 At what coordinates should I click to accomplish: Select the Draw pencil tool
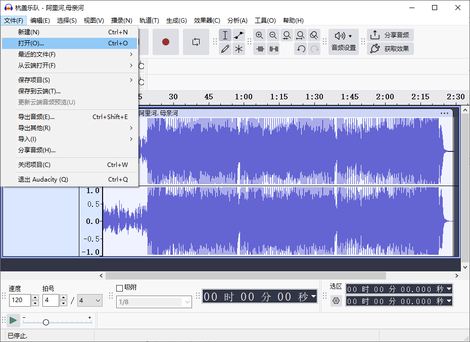pyautogui.click(x=225, y=49)
